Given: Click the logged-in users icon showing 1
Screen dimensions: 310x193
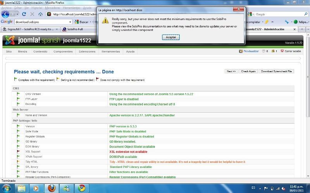Looking at the screenshot, I should tap(274, 51).
